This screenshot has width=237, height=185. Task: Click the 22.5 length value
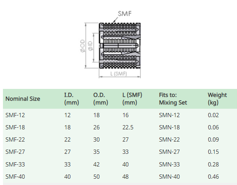point(128,127)
